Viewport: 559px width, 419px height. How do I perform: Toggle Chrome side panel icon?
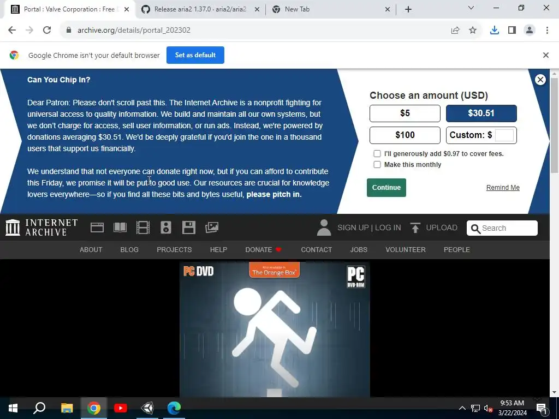tap(512, 31)
